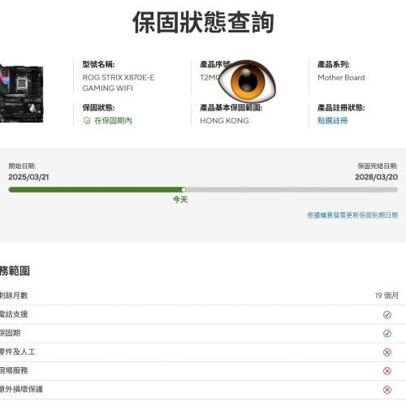Click the 19 個月 remaining months value
This screenshot has width=406, height=406.
coord(387,296)
